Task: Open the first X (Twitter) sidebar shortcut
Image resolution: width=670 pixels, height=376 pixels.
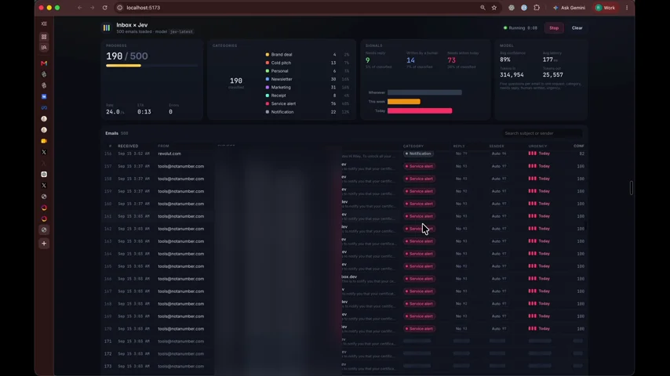Action: click(44, 152)
